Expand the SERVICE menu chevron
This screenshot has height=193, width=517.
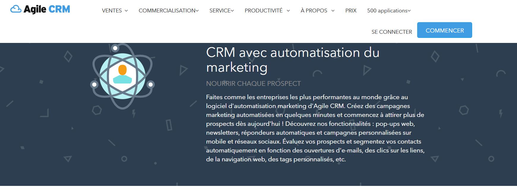click(x=233, y=10)
